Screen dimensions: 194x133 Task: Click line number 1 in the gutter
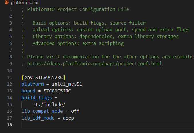(x=11, y=9)
